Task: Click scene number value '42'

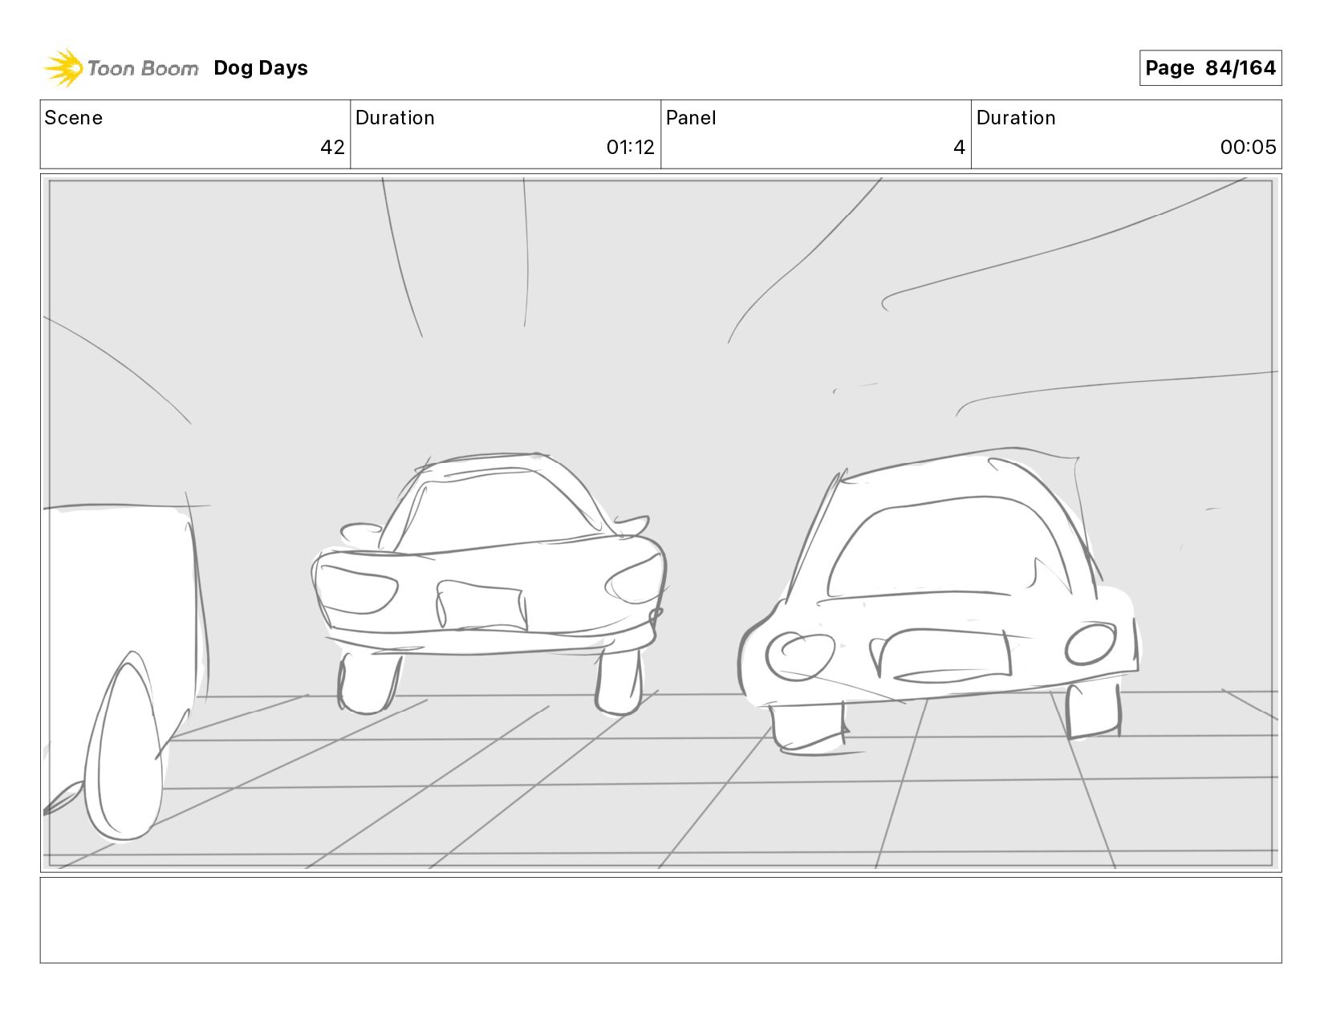Action: tap(332, 147)
